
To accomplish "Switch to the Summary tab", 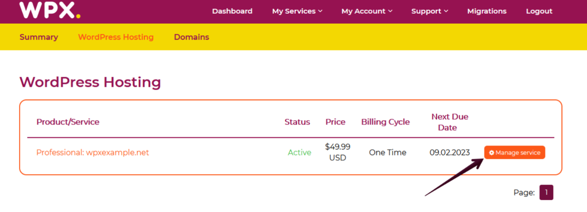I will (x=39, y=37).
